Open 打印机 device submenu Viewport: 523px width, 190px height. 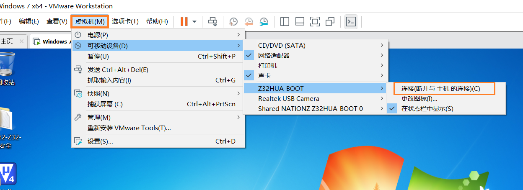(316, 65)
